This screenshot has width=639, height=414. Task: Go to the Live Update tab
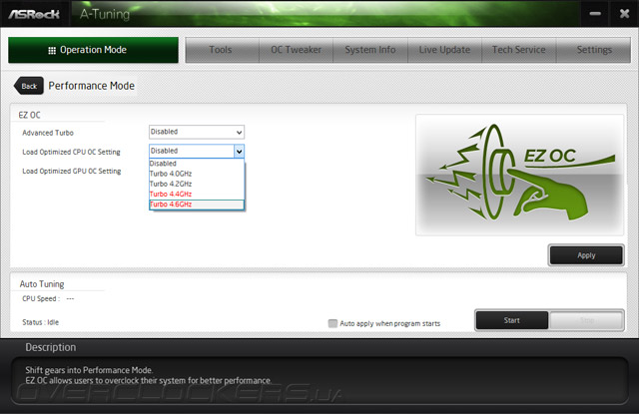point(444,50)
